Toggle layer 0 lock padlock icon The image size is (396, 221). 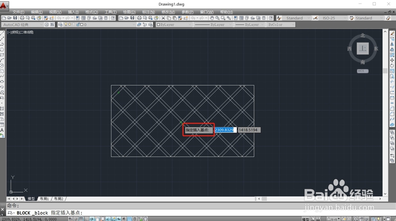pyautogui.click(x=78, y=25)
